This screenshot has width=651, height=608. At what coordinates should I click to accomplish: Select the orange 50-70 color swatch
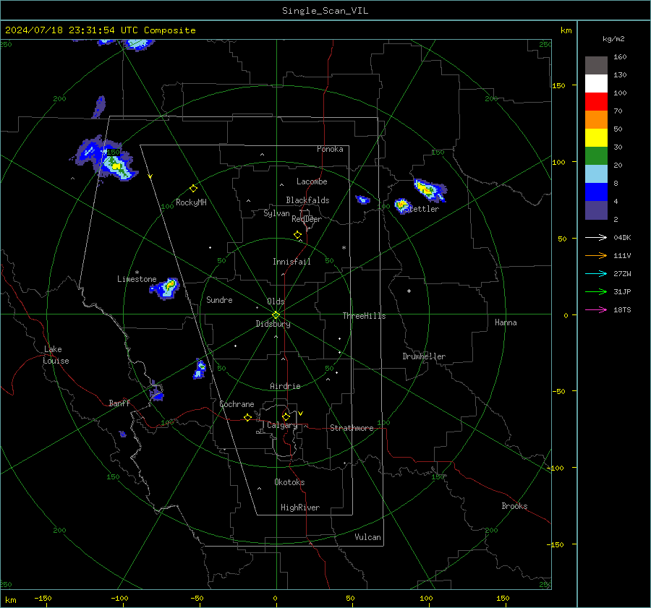click(596, 120)
